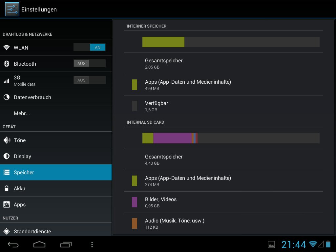Tap the Home navigation button
This screenshot has width=336, height=252.
tap(39, 244)
